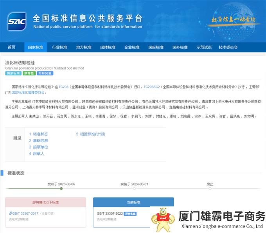Screen dimensions: 266x233
Task: Open the 国家标准化管理委员会 link
Action: (28, 92)
